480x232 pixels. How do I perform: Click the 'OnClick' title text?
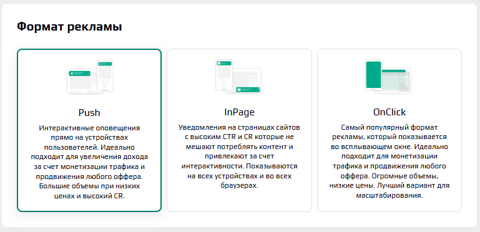[389, 112]
